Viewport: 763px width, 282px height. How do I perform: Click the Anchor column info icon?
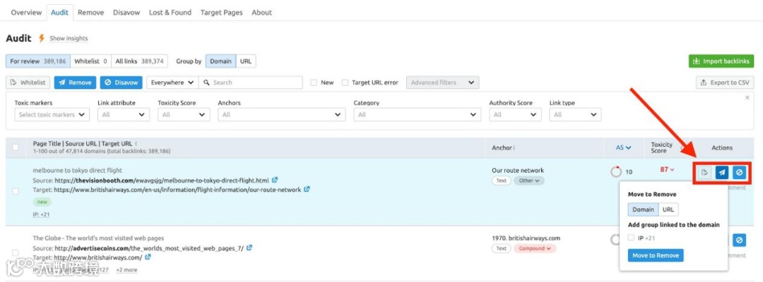click(515, 148)
